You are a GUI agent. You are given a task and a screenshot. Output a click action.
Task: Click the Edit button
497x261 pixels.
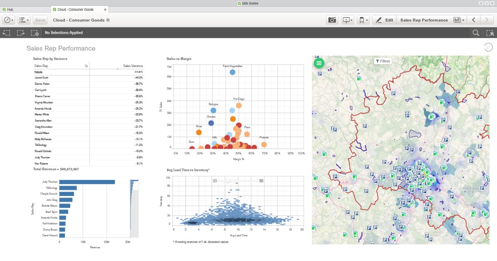pyautogui.click(x=384, y=20)
